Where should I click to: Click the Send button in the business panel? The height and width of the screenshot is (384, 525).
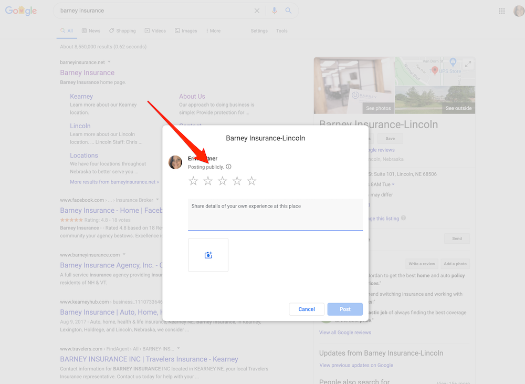457,238
